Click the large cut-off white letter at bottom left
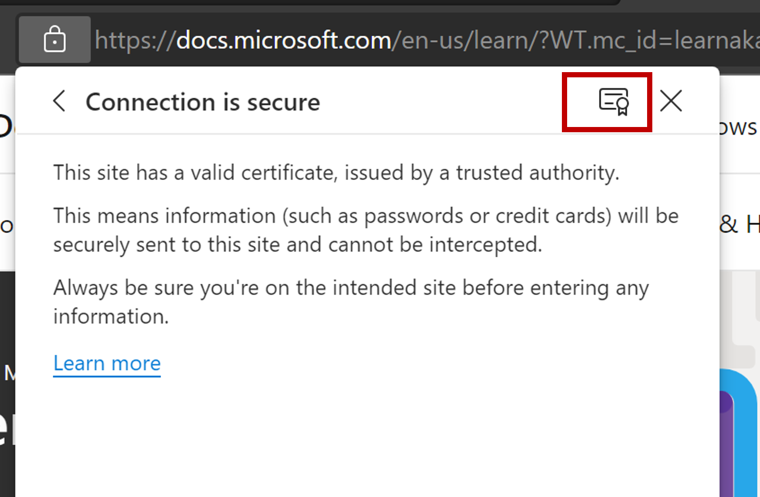This screenshot has width=760, height=497. (x=7, y=427)
